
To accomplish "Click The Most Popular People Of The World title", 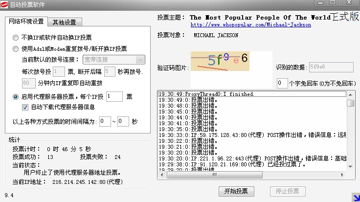I will coord(260,18).
